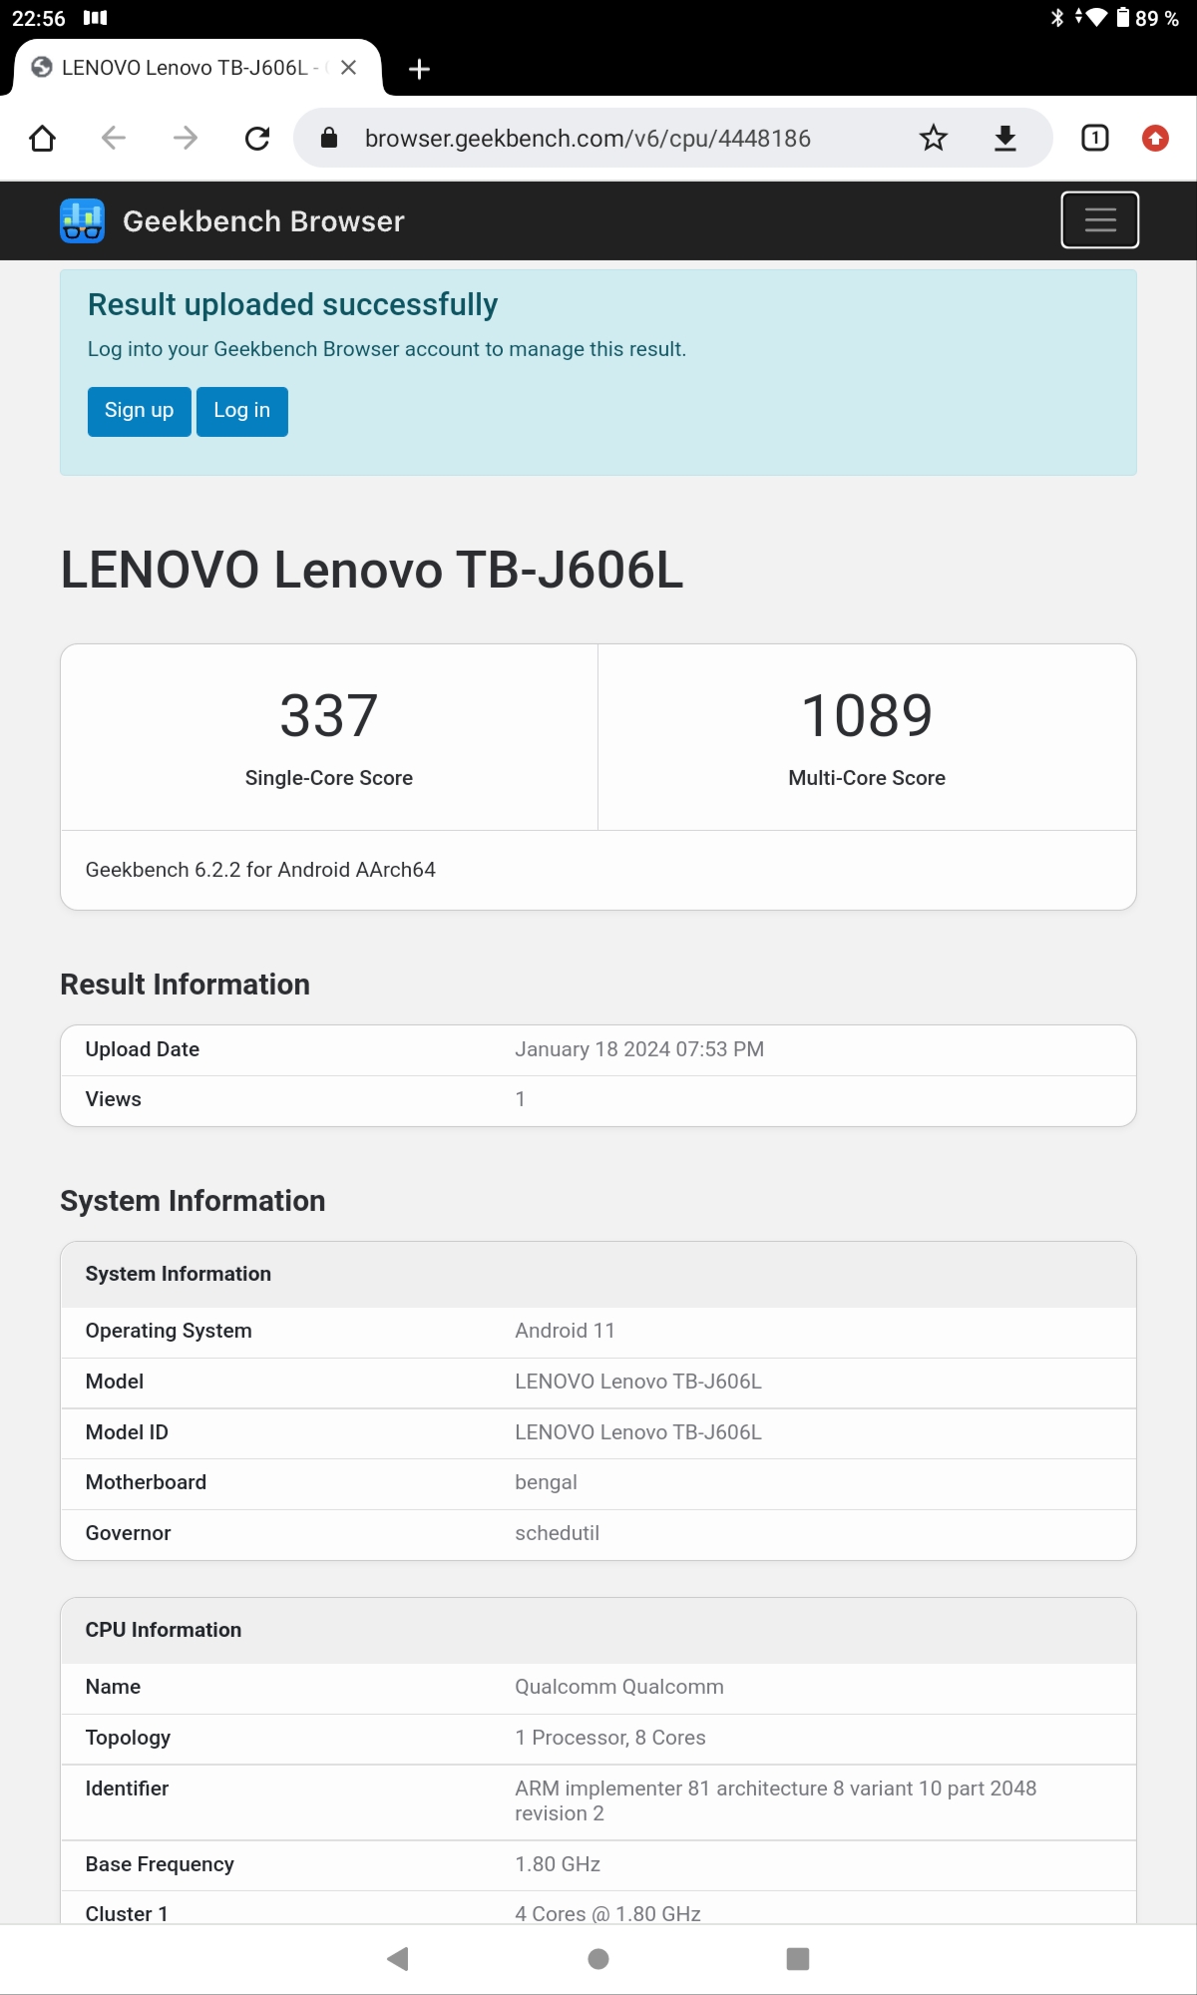
Task: Click 'Geekbench 6.2.2 for Android AArch64' text
Action: (x=260, y=870)
